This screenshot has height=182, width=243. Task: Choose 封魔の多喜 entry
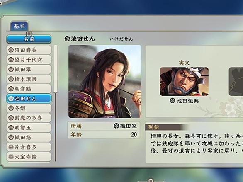click(x=29, y=118)
